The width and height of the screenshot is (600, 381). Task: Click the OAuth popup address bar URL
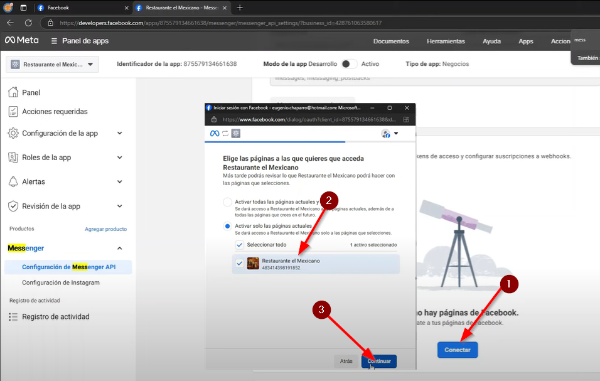(x=309, y=120)
